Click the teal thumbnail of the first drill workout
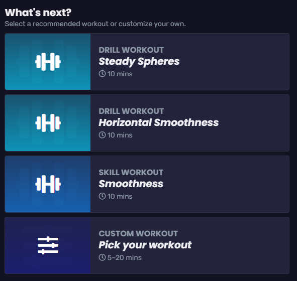The image size is (297, 281). click(48, 62)
